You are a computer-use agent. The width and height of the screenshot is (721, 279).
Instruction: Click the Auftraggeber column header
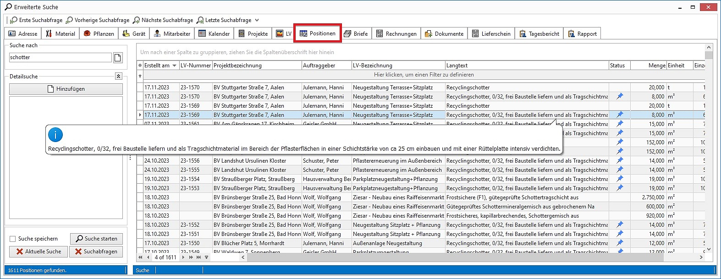(327, 66)
